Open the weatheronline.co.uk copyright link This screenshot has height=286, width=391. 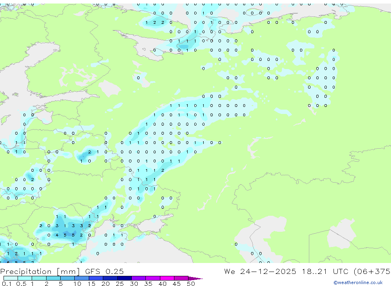pyautogui.click(x=358, y=282)
